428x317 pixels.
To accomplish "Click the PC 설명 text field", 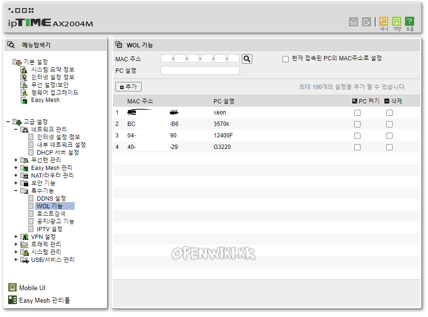I will click(x=200, y=70).
